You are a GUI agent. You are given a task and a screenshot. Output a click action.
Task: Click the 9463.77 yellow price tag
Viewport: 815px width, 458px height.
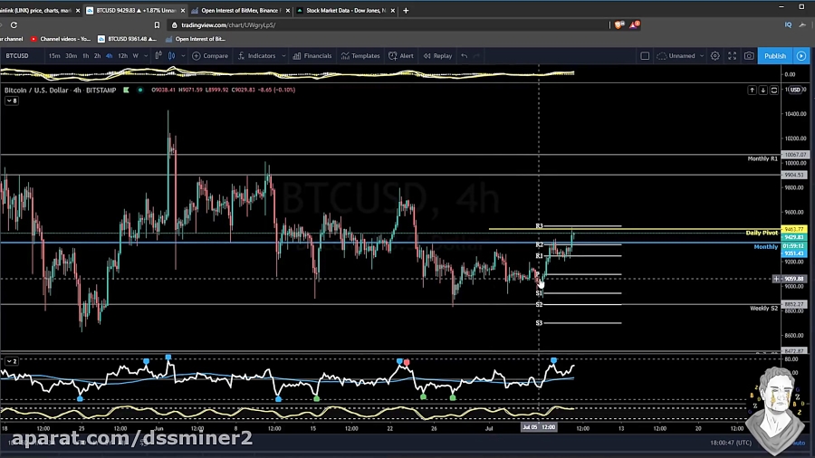pyautogui.click(x=794, y=229)
